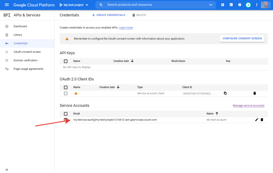
Task: Delete the service account client row
Action: [x=255, y=93]
